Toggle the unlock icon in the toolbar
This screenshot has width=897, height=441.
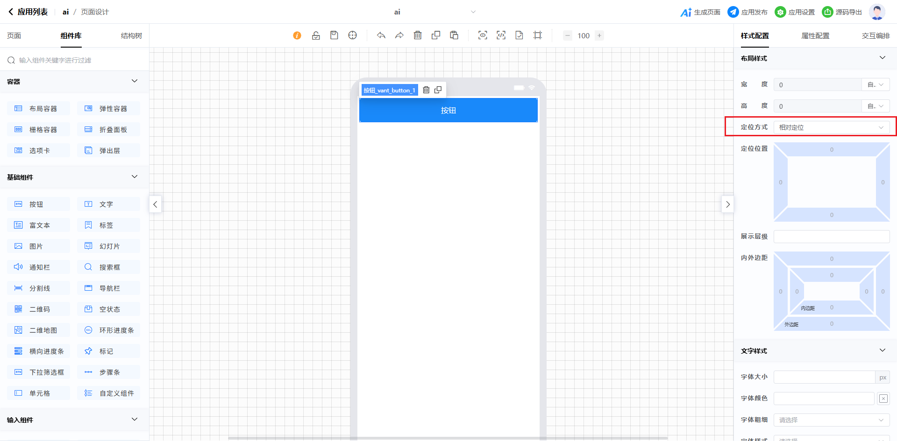coord(316,35)
